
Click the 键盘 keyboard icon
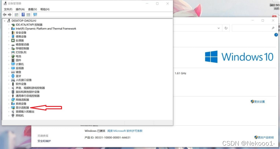[x=13, y=72]
